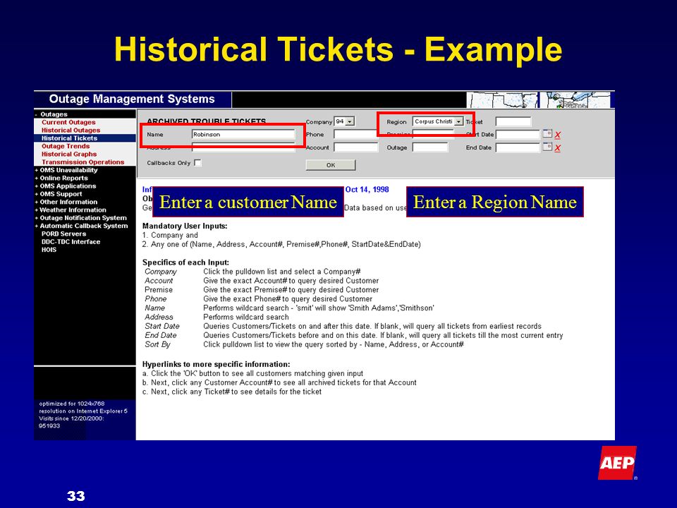Focus the Address input field
The image size is (677, 508).
[243, 147]
